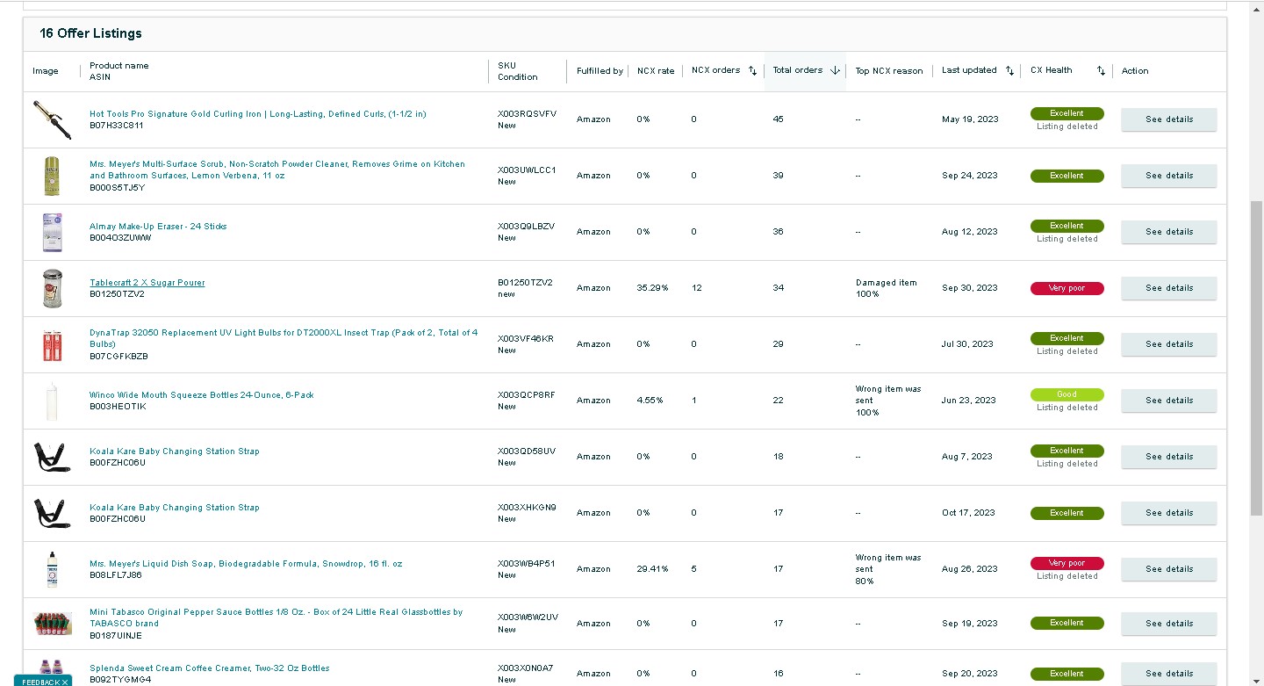Click the 35.29% NCX rate value

click(652, 288)
